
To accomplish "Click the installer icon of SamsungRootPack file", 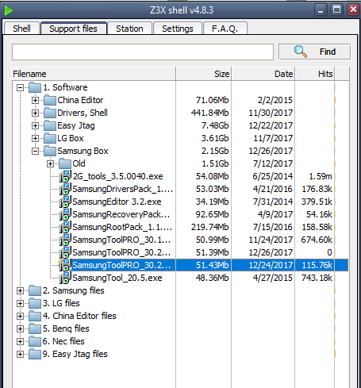I will coord(65,227).
